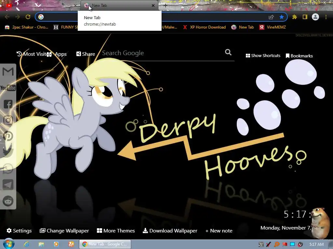Open the FUNNY bookmark with H icon
This screenshot has height=249, width=333.
click(x=65, y=27)
